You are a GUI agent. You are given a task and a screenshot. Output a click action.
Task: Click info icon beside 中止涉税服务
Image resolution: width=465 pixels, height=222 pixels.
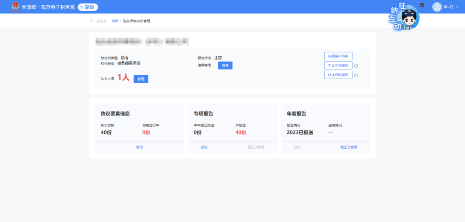point(356,66)
